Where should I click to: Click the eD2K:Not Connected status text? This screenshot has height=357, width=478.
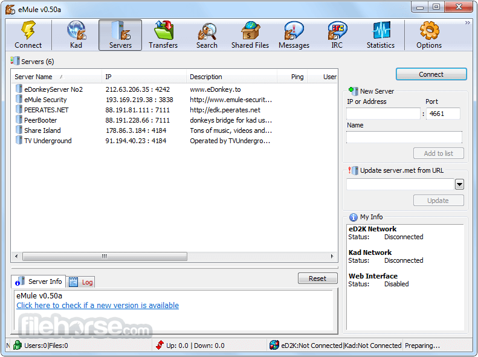[x=312, y=346]
